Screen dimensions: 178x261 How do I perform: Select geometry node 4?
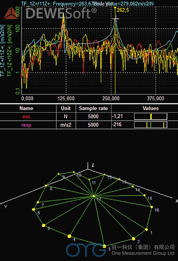[69, 236]
